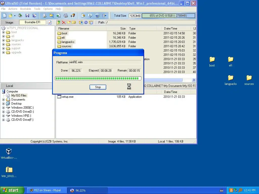Stop the operation in Progress dialog

tap(98, 87)
